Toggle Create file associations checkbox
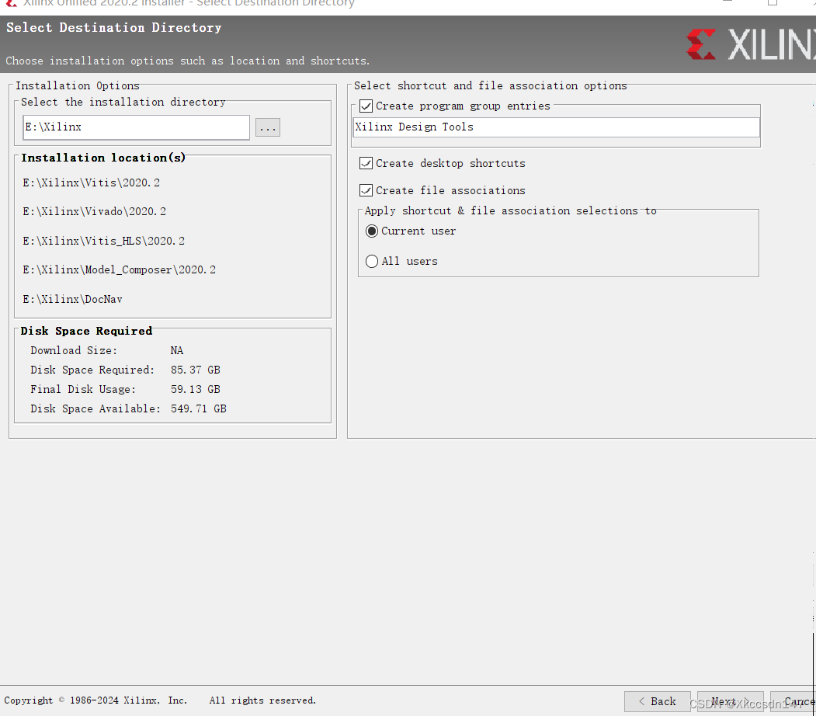 366,190
